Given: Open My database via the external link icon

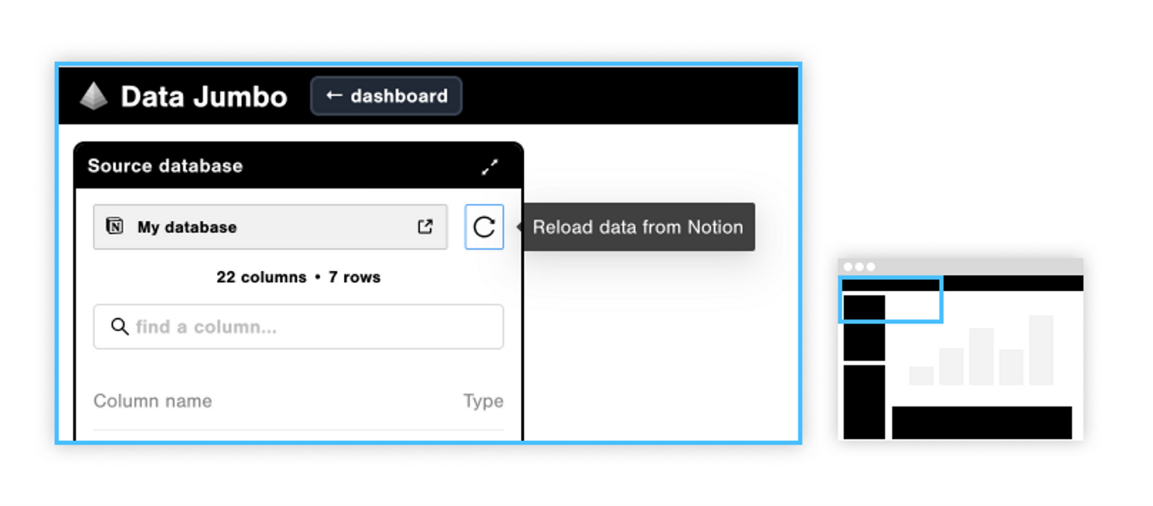Looking at the screenshot, I should 425,227.
